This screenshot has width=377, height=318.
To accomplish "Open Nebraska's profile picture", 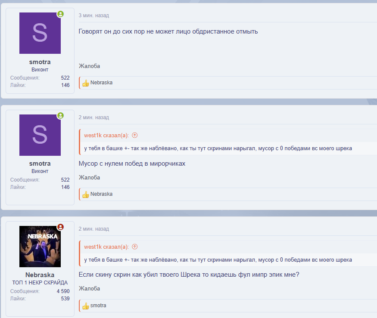I will click(40, 247).
